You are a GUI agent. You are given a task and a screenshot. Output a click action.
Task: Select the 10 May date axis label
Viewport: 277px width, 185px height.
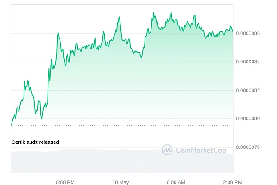coord(120,182)
